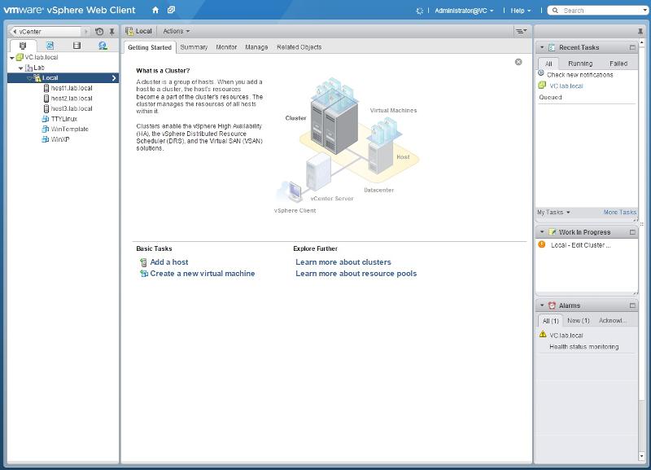The height and width of the screenshot is (470, 651).
Task: Select the Getting Started tab
Action: [150, 47]
